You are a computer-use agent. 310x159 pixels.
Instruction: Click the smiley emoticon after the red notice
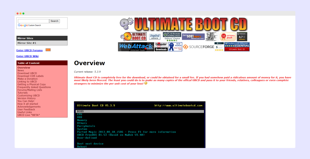(146, 83)
